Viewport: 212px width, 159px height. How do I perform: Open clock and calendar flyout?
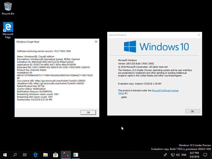click(x=194, y=155)
